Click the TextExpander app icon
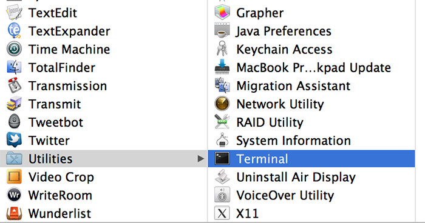 pyautogui.click(x=14, y=31)
